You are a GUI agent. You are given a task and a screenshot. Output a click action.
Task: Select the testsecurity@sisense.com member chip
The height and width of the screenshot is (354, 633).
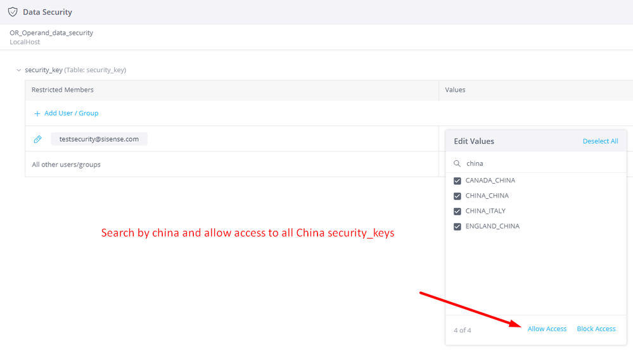[99, 139]
